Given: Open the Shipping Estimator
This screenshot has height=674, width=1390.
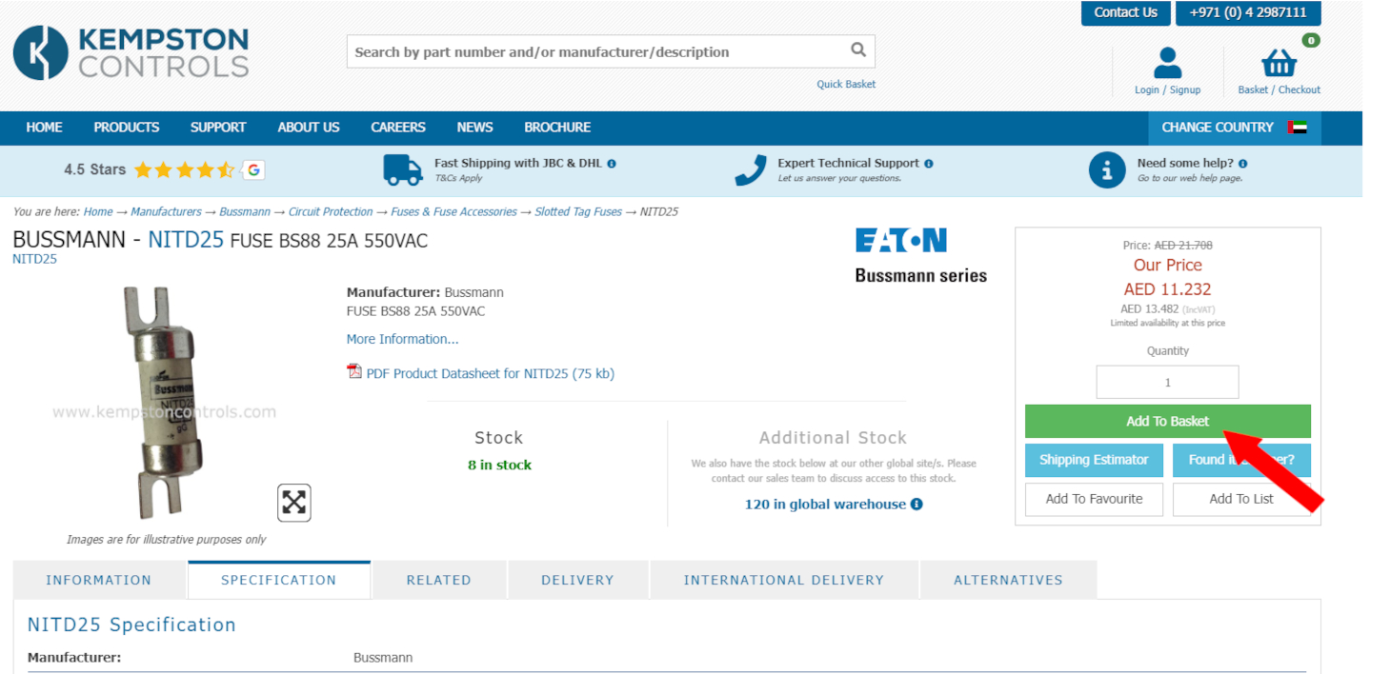Looking at the screenshot, I should click(1094, 460).
